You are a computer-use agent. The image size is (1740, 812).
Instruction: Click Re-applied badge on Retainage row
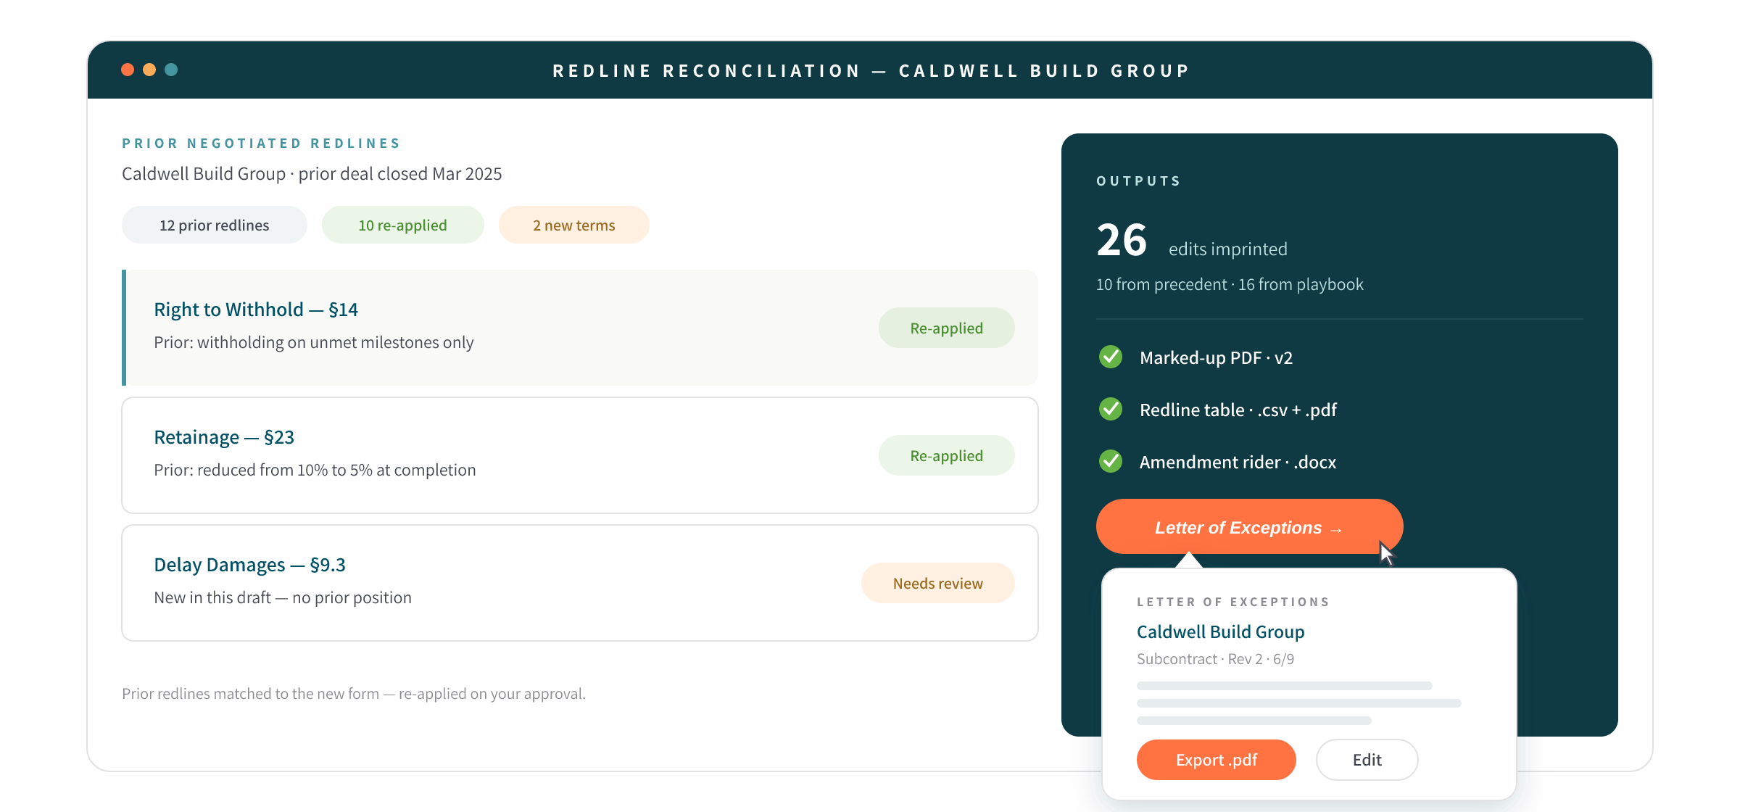click(946, 455)
